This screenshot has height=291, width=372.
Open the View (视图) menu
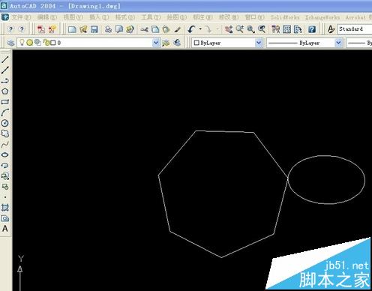(x=73, y=17)
